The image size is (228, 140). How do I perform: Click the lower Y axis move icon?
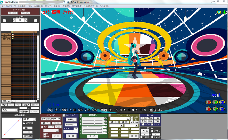[215, 109]
